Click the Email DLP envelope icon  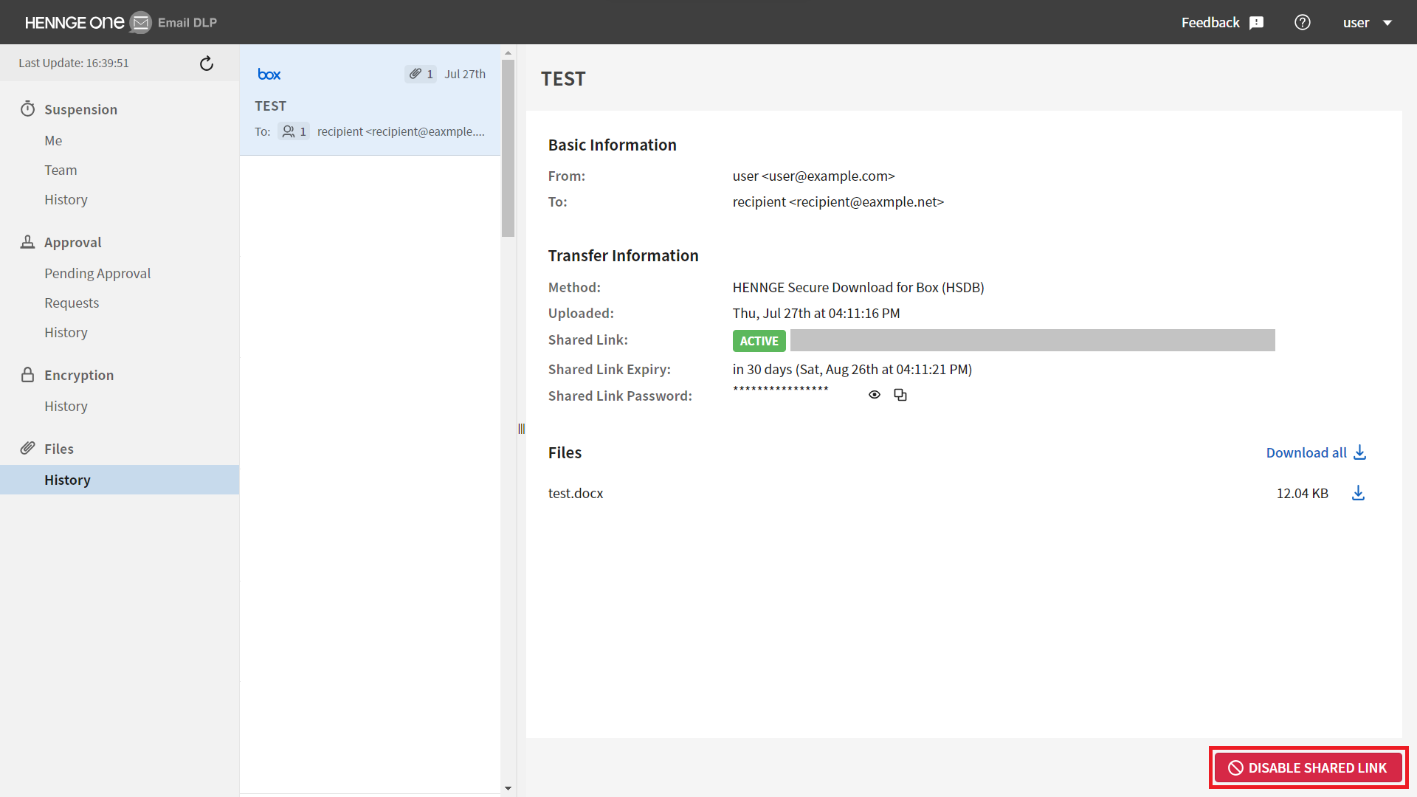(140, 22)
